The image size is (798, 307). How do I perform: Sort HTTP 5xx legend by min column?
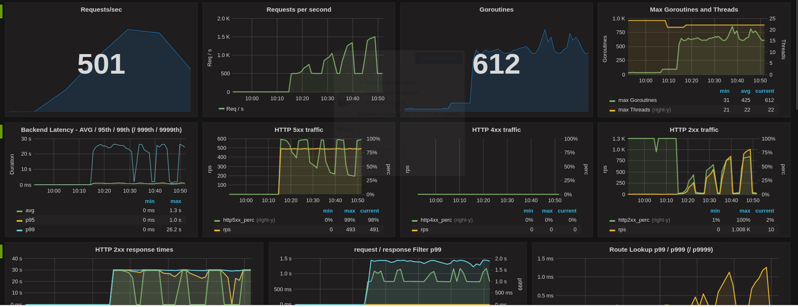pos(328,211)
